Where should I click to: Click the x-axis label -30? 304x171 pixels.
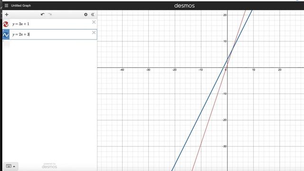(148, 70)
